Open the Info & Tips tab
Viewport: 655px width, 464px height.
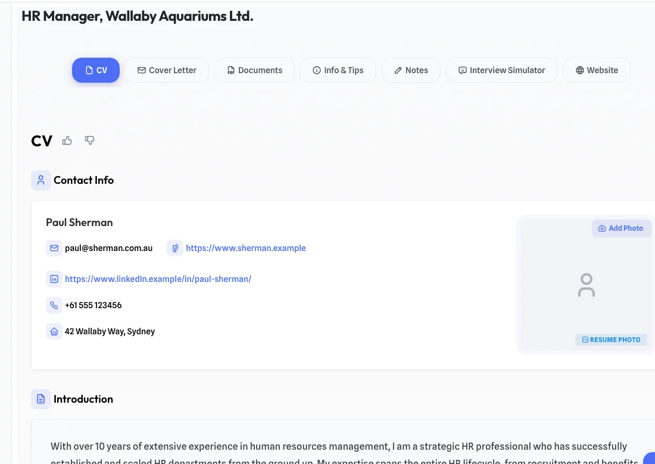tap(338, 70)
